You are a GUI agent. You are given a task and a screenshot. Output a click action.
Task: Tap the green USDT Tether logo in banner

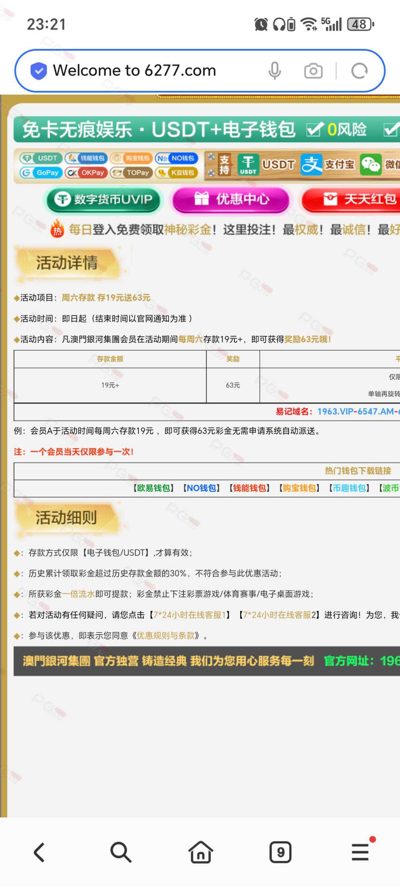tap(248, 164)
